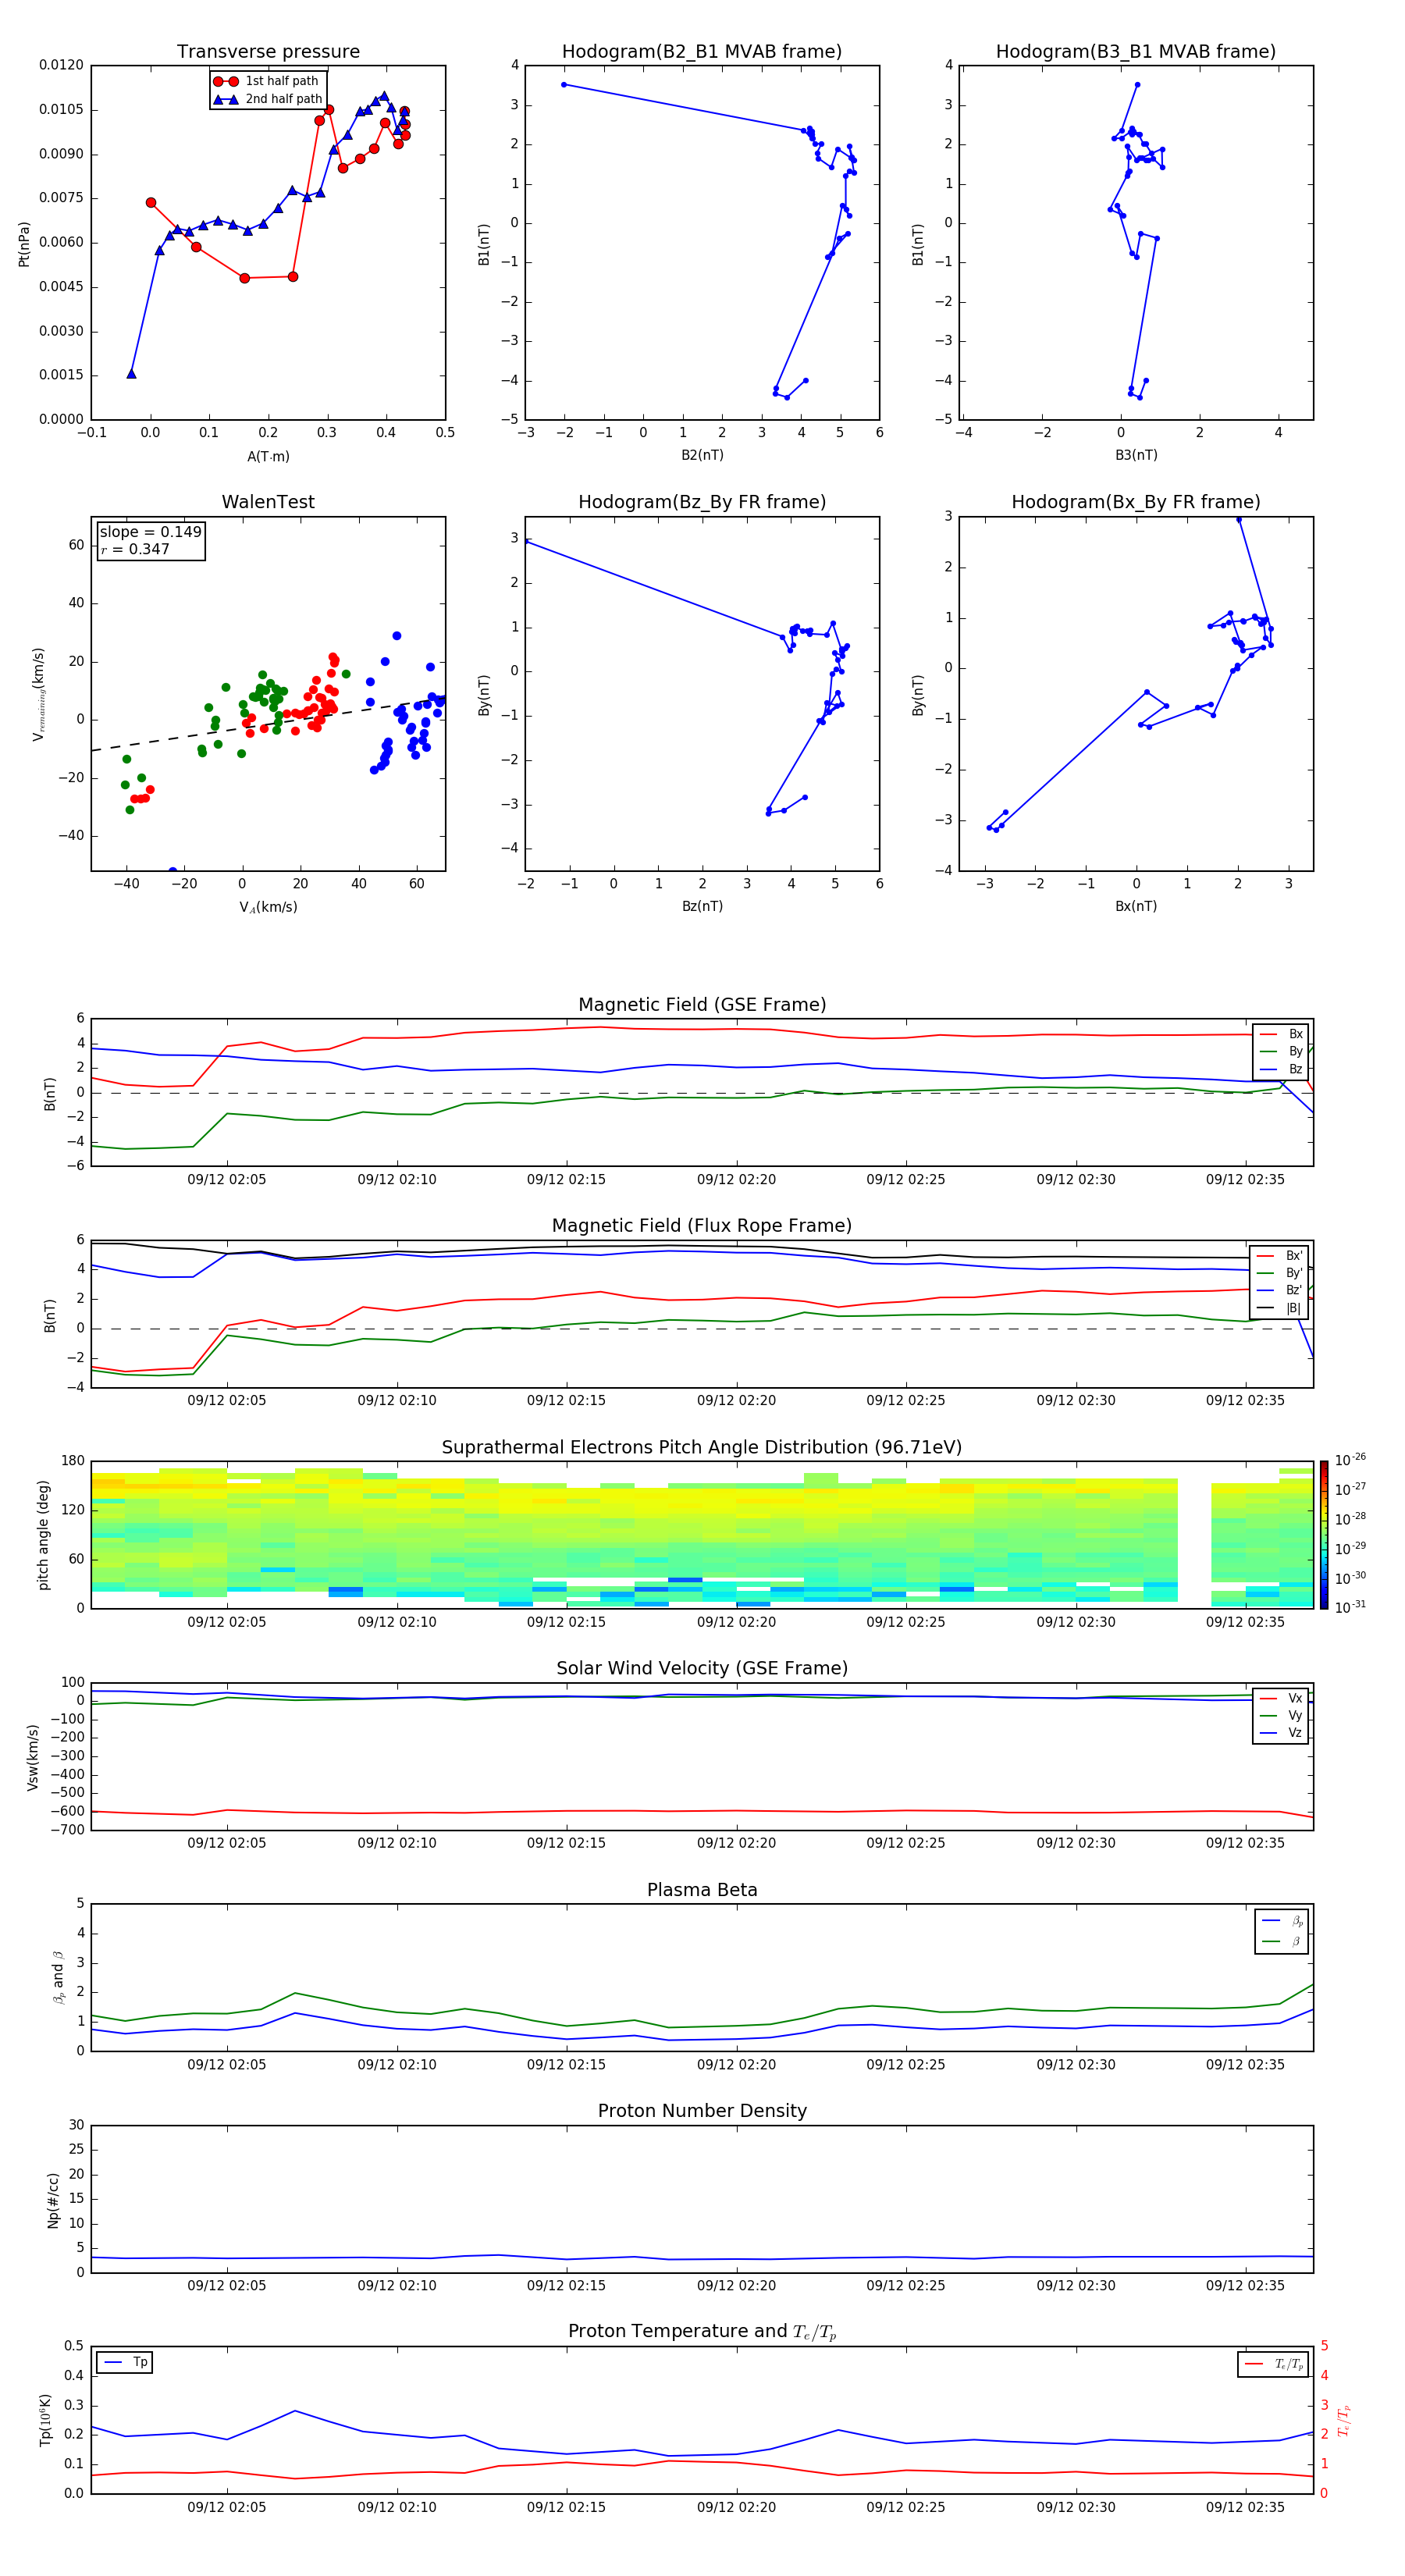Click the 'Plasma Beta' plot title
Viewport: 1405px width, 2576px height.
(x=702, y=1890)
